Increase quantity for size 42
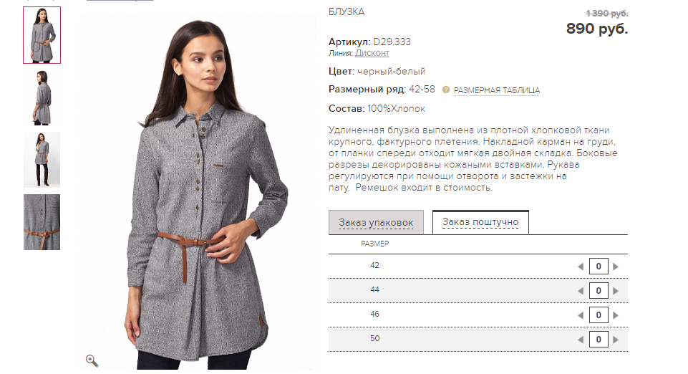 616,267
